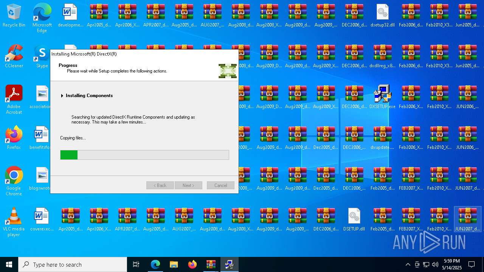Cancel the DirectX installation
The height and width of the screenshot is (272, 484).
[x=220, y=185]
